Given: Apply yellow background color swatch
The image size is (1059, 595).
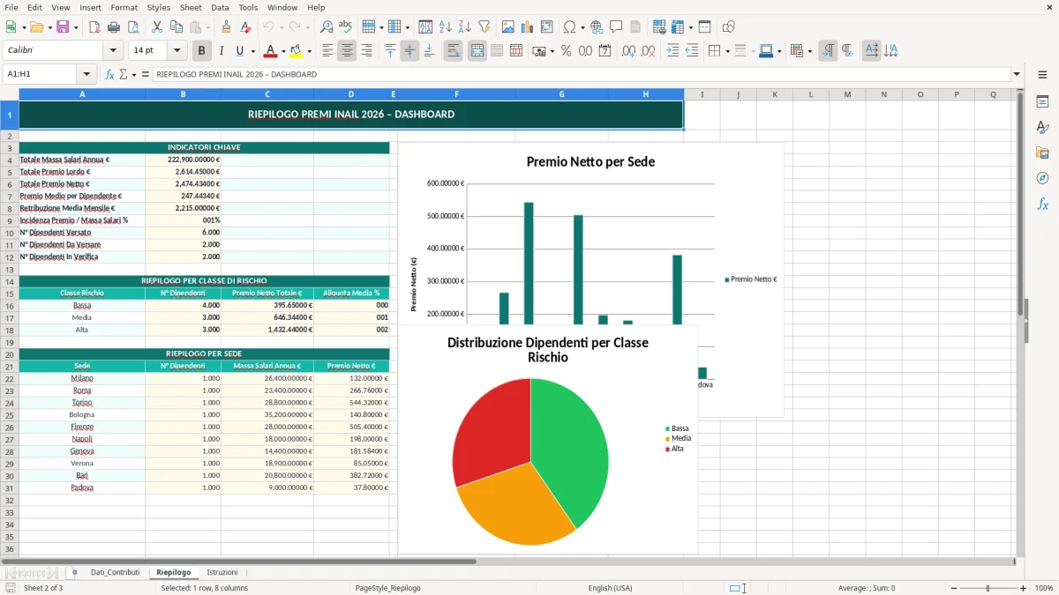Looking at the screenshot, I should (297, 51).
